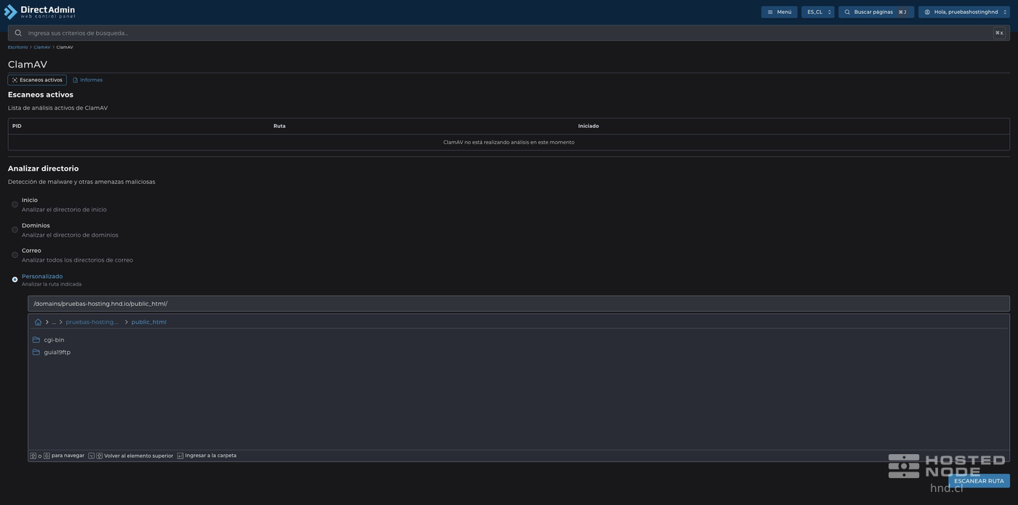The image size is (1018, 505).
Task: Click the ellipsis path breadcrumb
Action: (54, 322)
